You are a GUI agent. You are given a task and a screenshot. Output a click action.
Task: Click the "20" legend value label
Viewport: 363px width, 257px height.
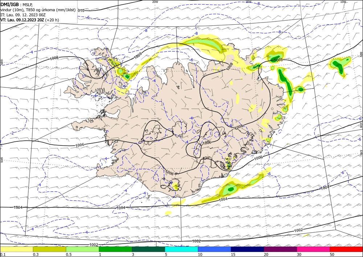point(266,254)
